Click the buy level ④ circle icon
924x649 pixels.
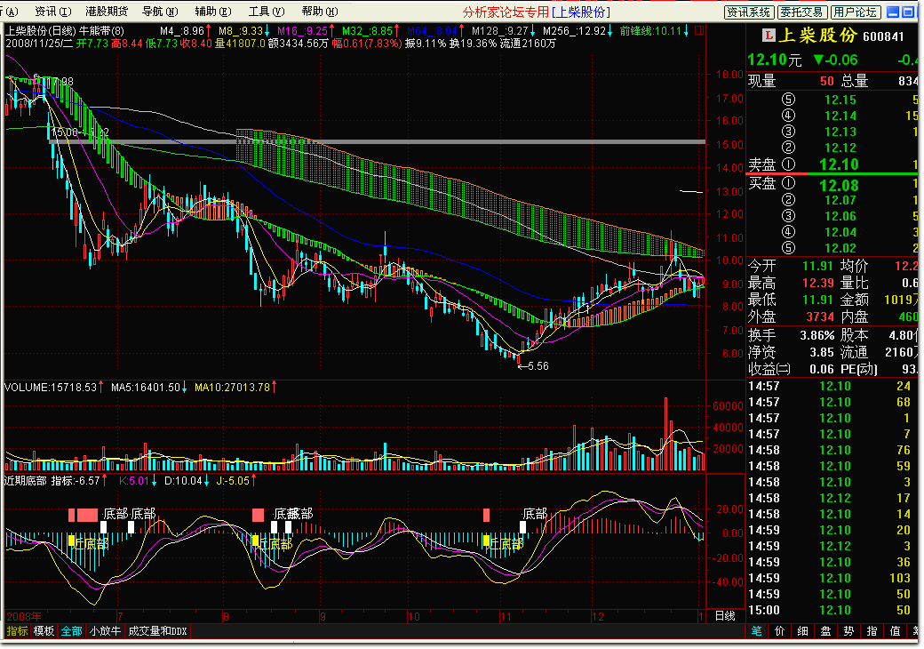point(788,232)
